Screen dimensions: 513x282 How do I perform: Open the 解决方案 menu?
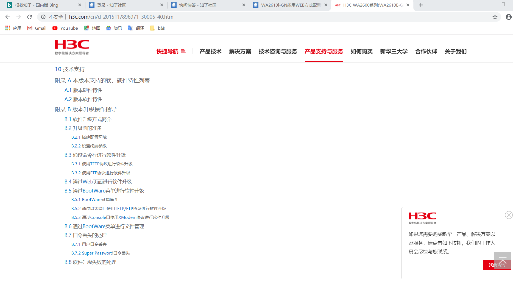click(x=240, y=51)
